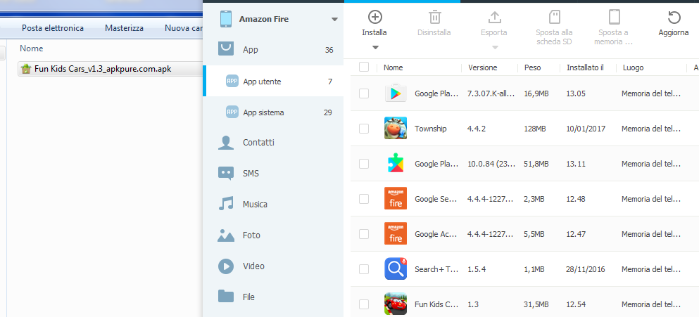This screenshot has width=699, height=317.
Task: Click Masterizza in the Explorer toolbar
Action: [125, 28]
